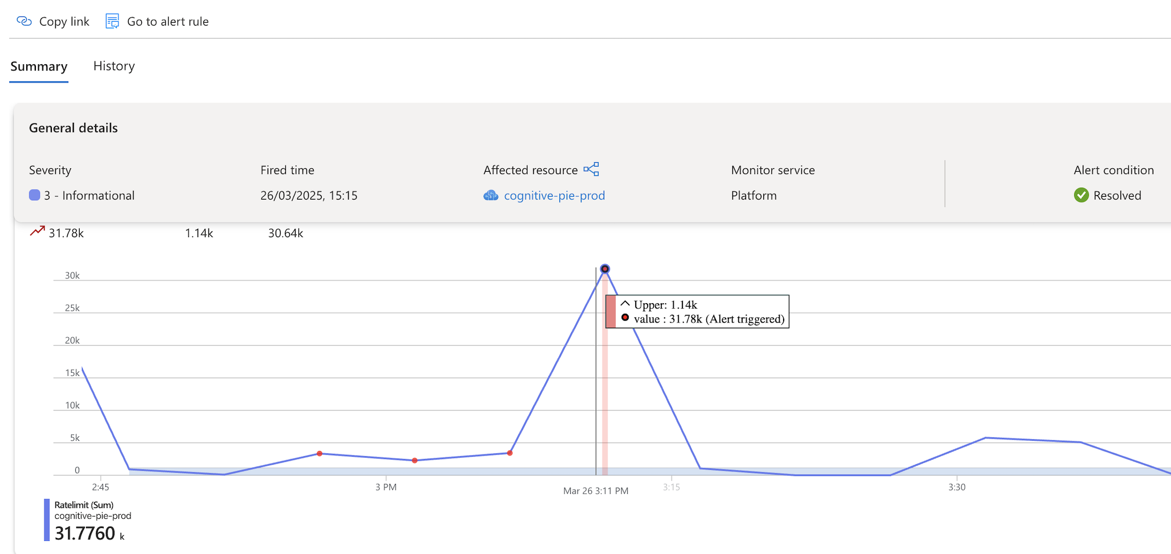
Task: Click the Go to alert rule icon
Action: coord(112,22)
